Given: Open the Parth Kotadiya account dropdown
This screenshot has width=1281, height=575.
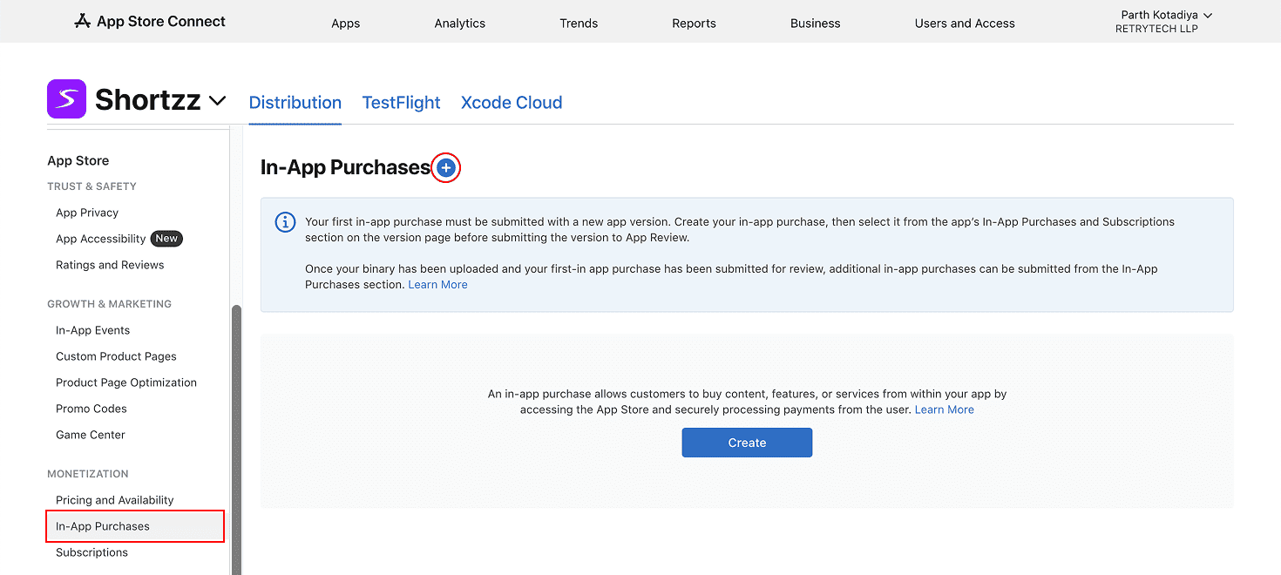Looking at the screenshot, I should tap(1166, 21).
